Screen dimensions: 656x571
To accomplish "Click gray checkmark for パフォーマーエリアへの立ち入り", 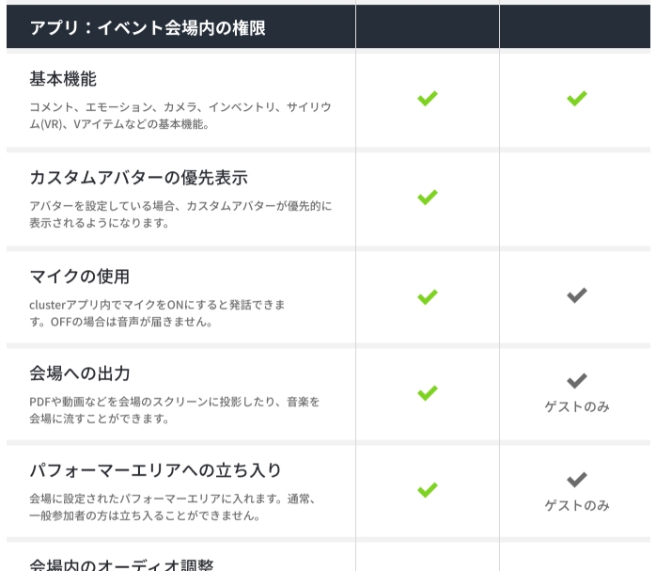I will point(576,480).
